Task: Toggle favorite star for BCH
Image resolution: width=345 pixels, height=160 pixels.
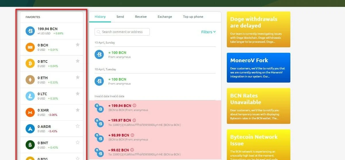Action: (77, 45)
